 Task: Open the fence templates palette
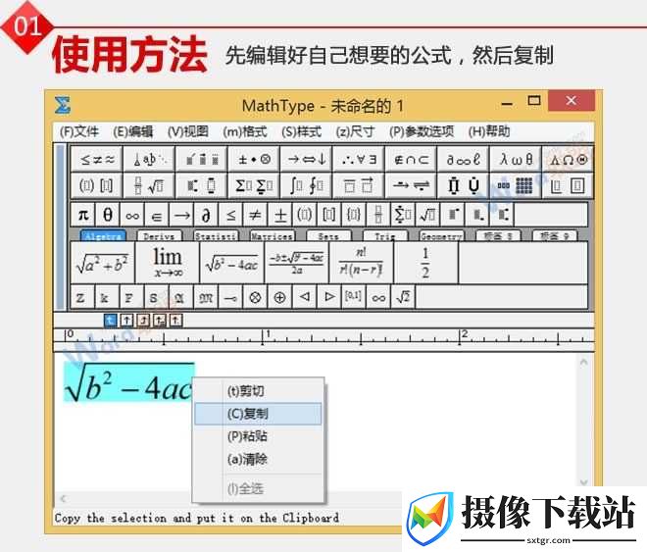96,185
